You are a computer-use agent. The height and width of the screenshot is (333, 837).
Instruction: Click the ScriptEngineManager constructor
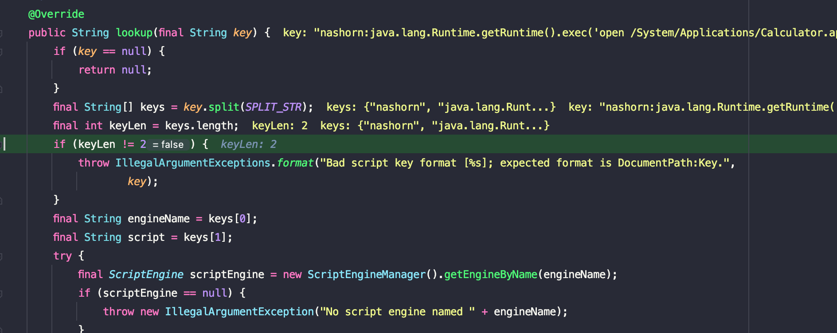(367, 275)
